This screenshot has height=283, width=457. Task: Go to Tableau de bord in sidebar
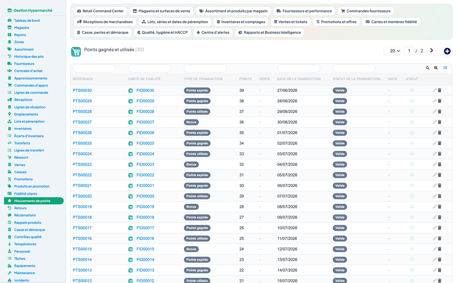pos(27,21)
